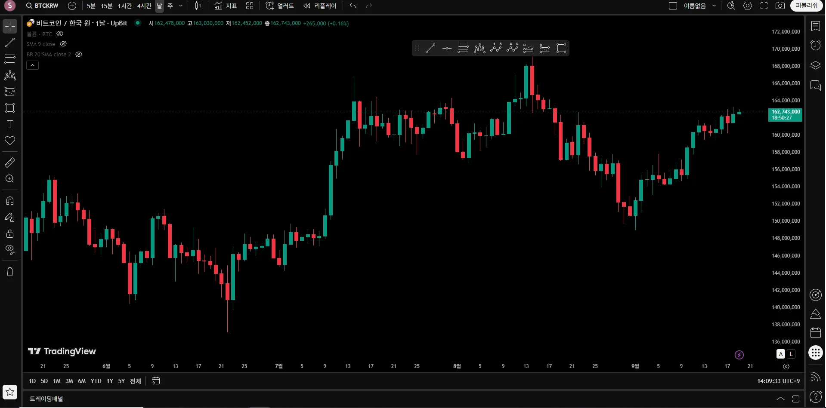Viewport: 826px width, 408px height.
Task: Open the economic calendar panel in right sidebar
Action: [x=816, y=332]
